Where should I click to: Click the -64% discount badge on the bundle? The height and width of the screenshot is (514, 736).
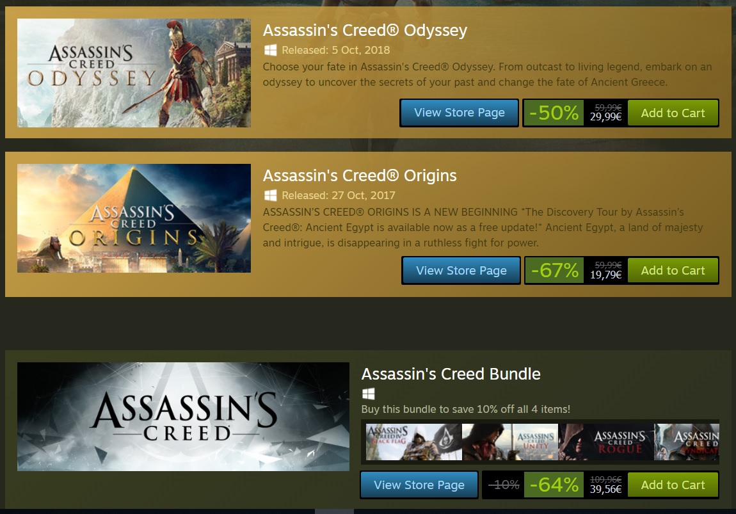click(x=554, y=485)
